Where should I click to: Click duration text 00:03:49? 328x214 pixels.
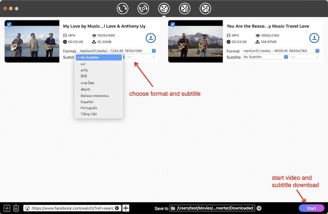(75, 42)
